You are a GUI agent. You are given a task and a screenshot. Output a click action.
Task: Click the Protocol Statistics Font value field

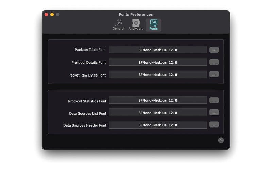tap(158, 100)
